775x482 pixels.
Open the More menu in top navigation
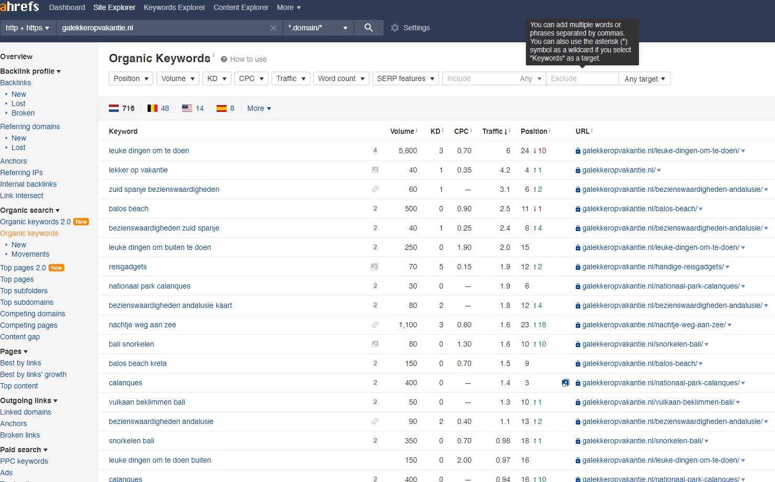(289, 7)
